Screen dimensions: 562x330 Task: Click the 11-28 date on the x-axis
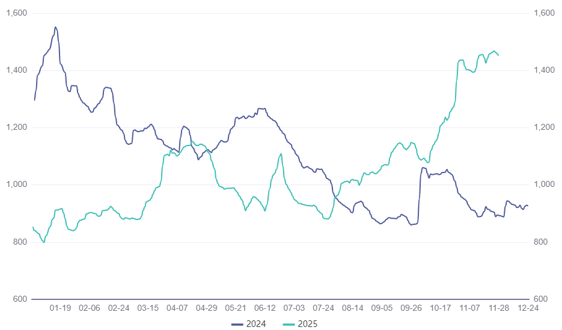pyautogui.click(x=499, y=308)
